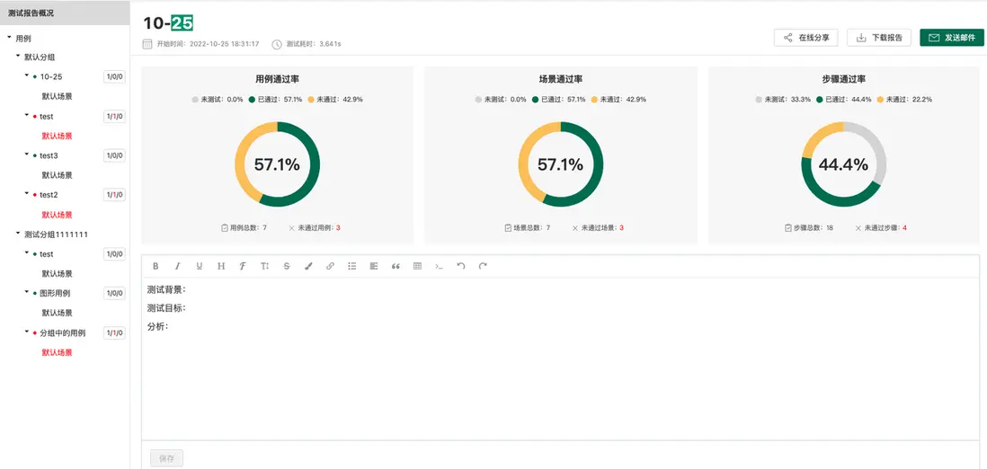This screenshot has width=987, height=469.
Task: Apply strikethrough formatting in the editor toolbar
Action: pyautogui.click(x=287, y=266)
